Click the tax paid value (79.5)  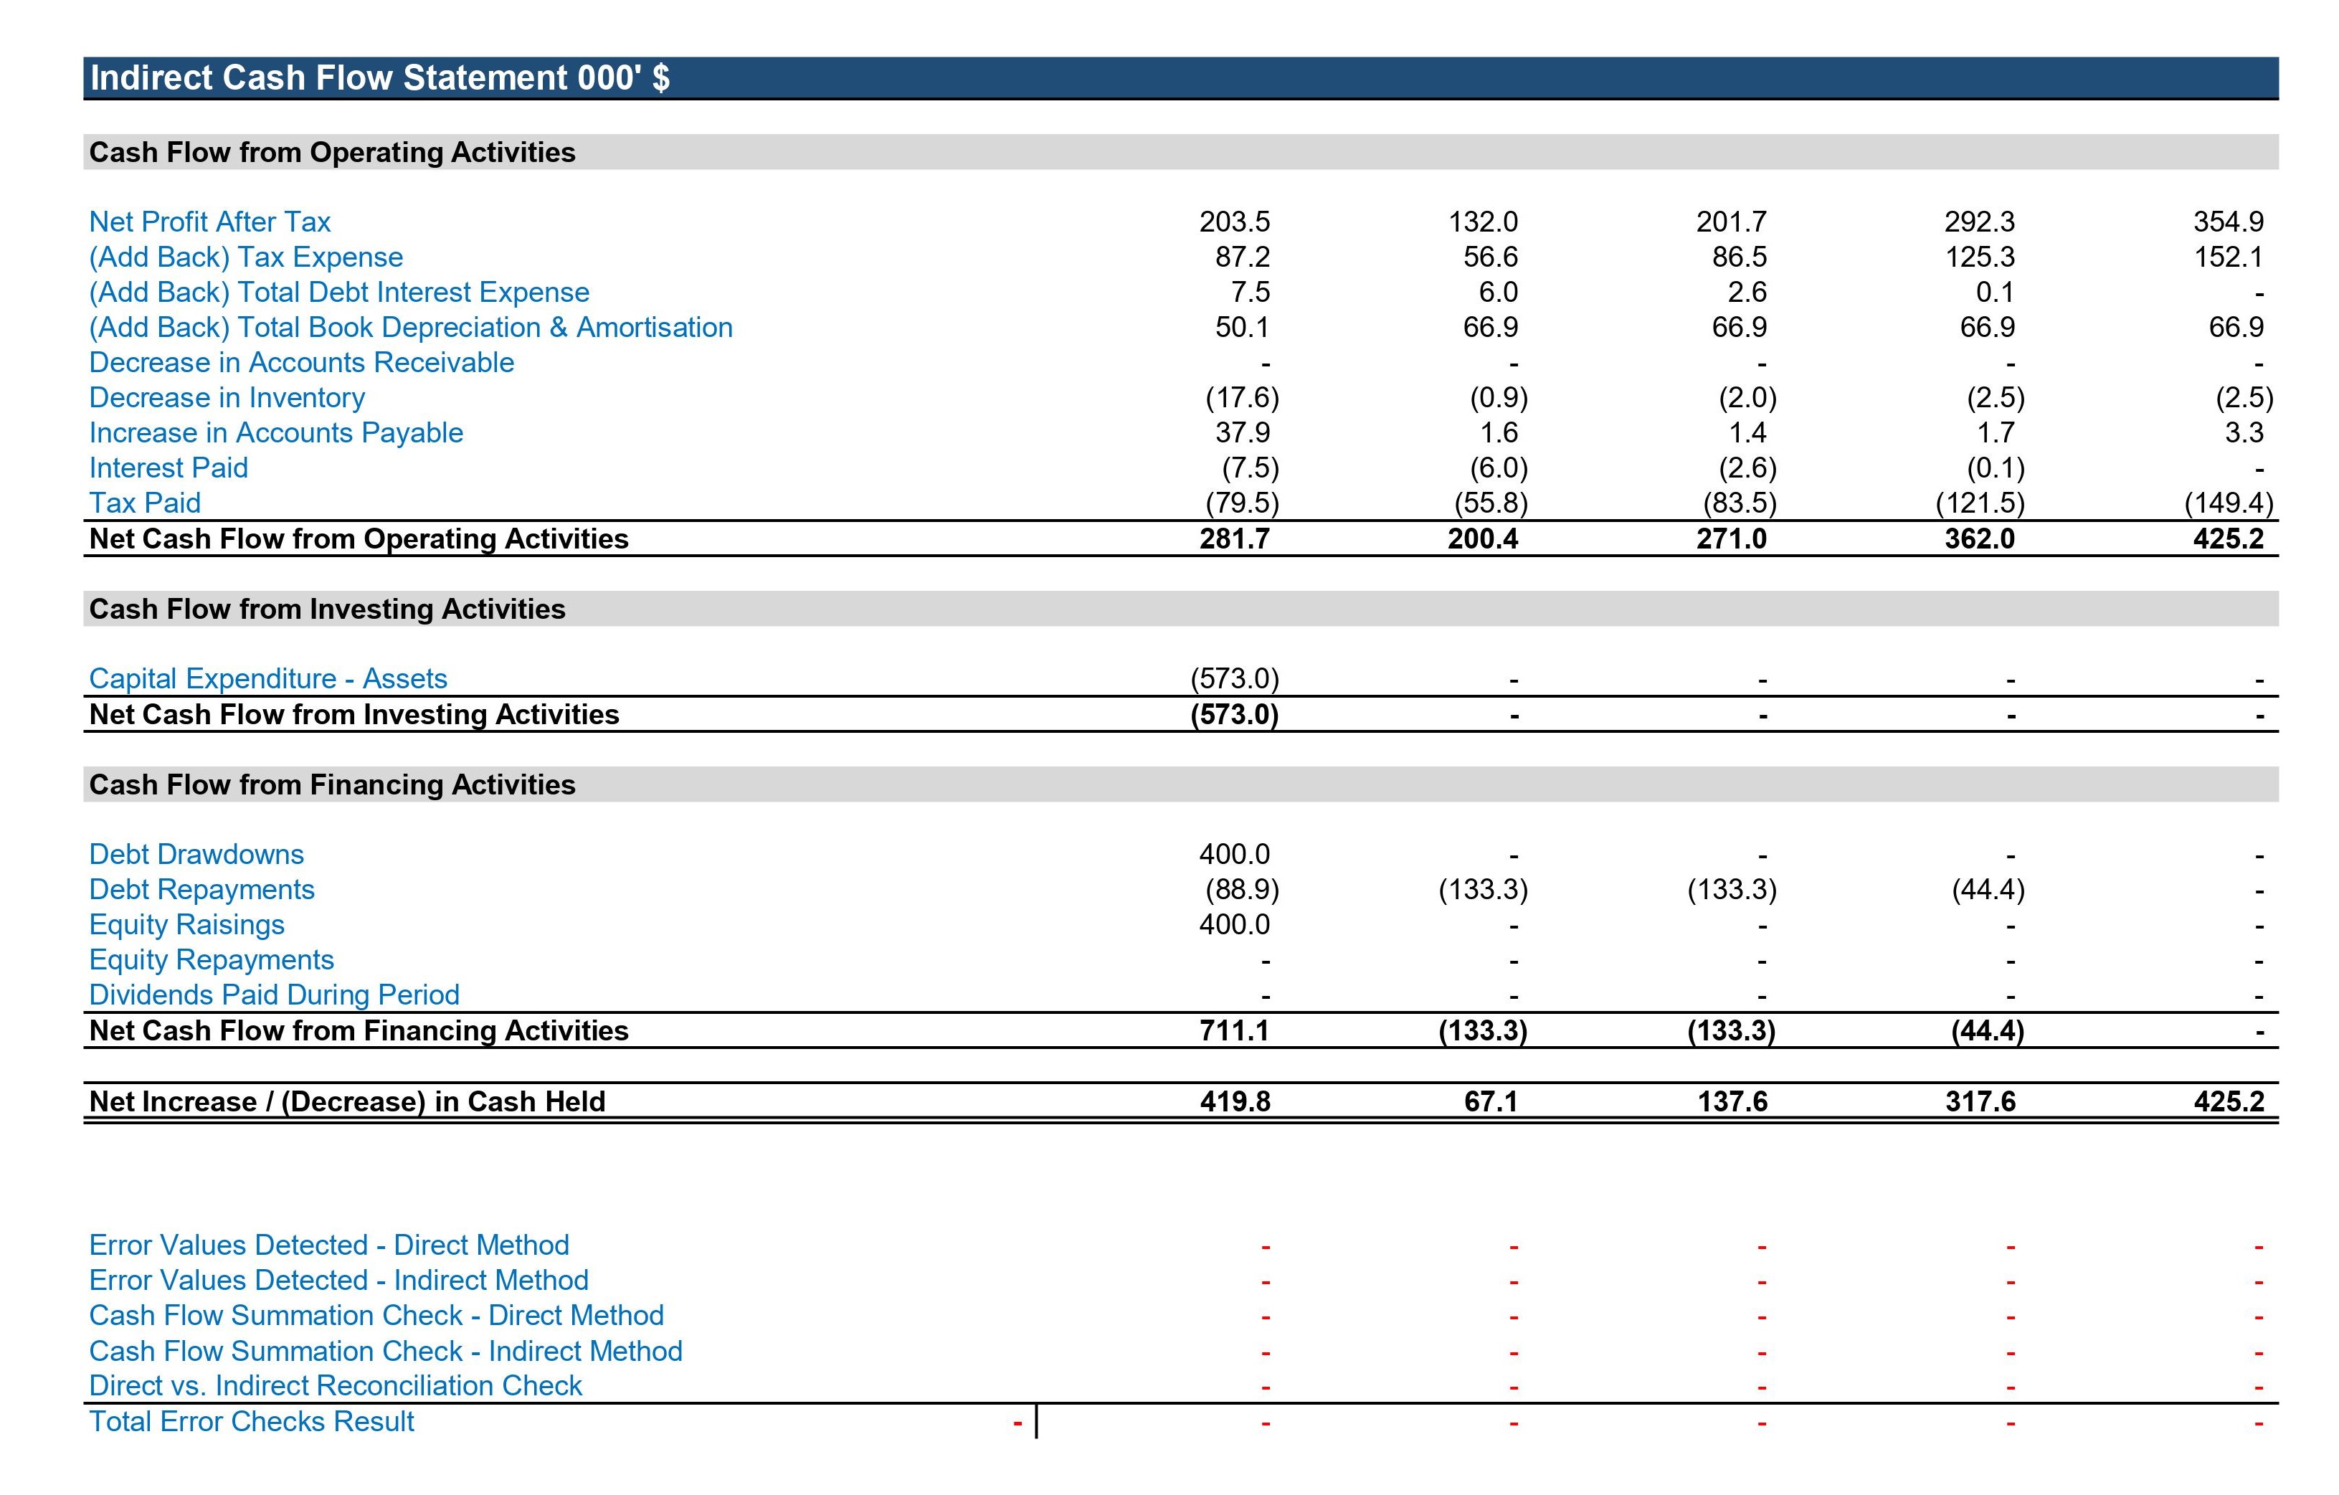[x=1243, y=503]
